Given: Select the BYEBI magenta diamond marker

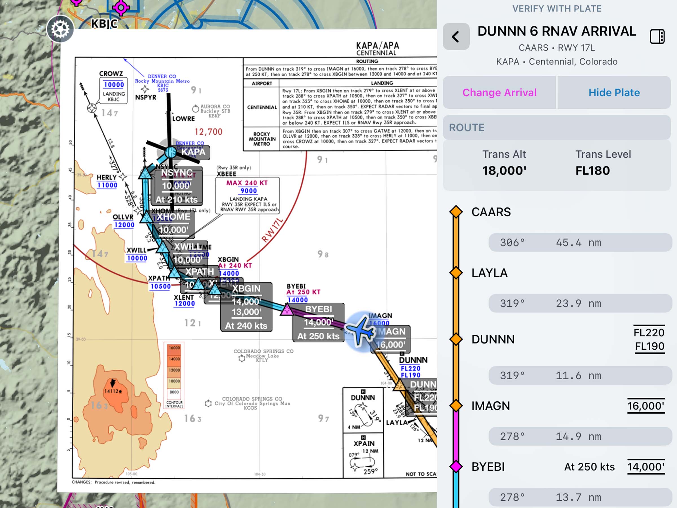Looking at the screenshot, I should tap(456, 466).
